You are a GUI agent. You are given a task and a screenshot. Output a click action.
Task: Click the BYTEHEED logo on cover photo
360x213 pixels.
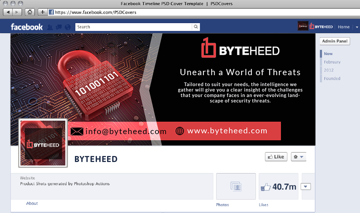pos(240,48)
